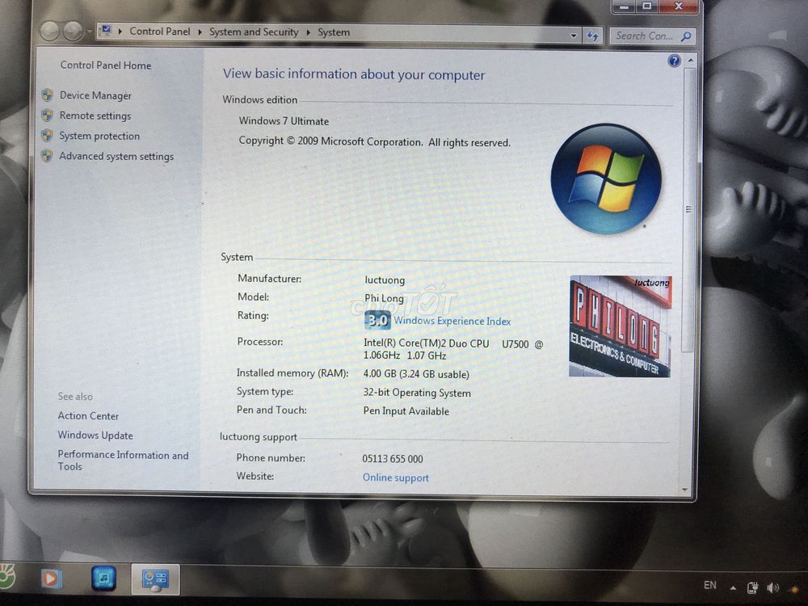Click the heading 'View basic information about your computer'
Image resolution: width=808 pixels, height=606 pixels.
pyautogui.click(x=354, y=74)
